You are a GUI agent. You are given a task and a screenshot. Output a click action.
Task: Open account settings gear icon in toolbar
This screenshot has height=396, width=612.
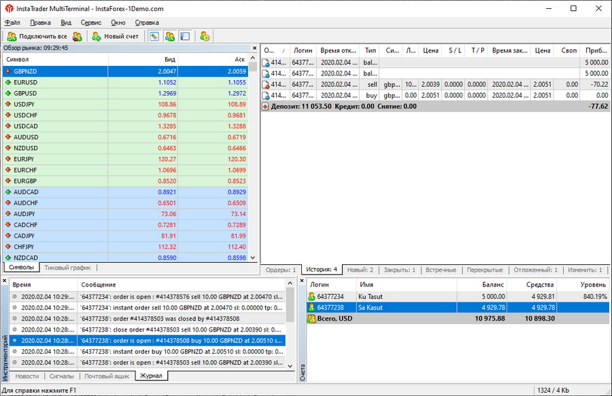205,36
